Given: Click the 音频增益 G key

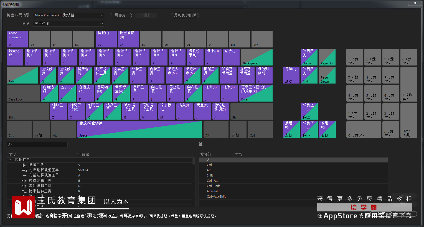Looking at the screenshot, I should click(x=121, y=93).
